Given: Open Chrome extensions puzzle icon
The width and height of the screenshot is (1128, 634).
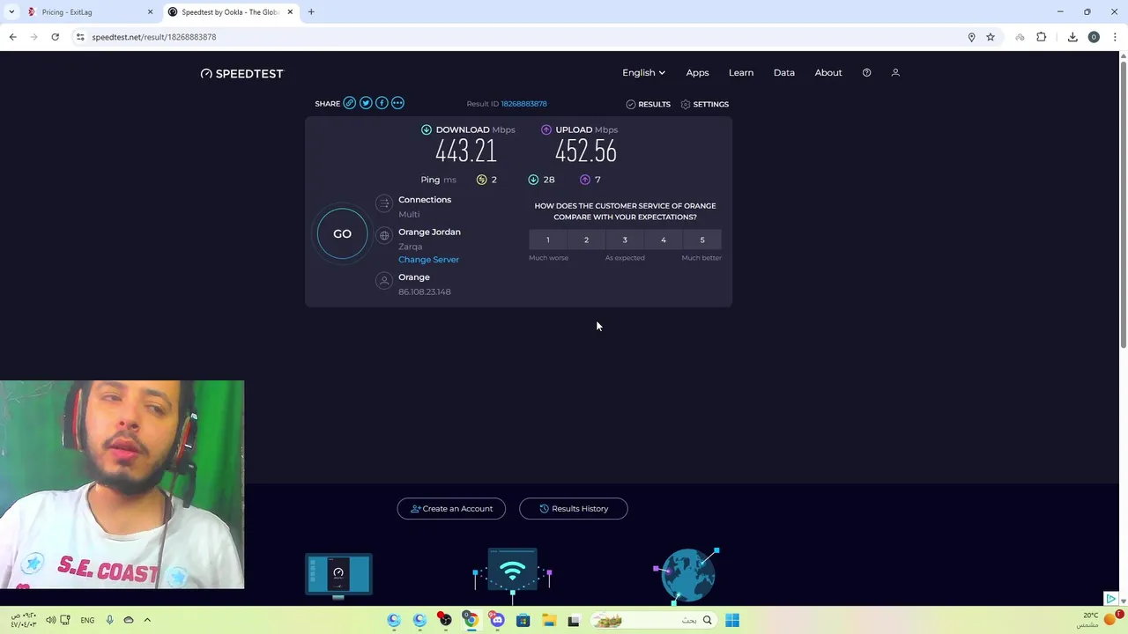Looking at the screenshot, I should 1042,37.
